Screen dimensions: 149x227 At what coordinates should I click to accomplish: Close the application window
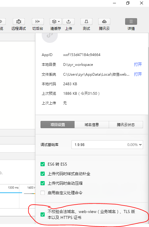(142, 3)
